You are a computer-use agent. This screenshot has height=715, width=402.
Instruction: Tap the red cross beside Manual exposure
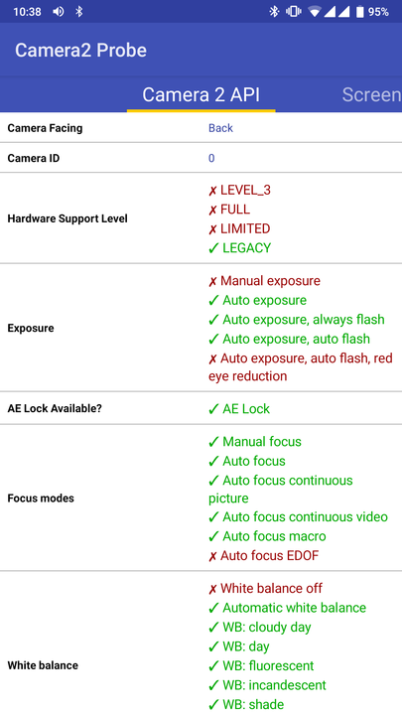[212, 281]
